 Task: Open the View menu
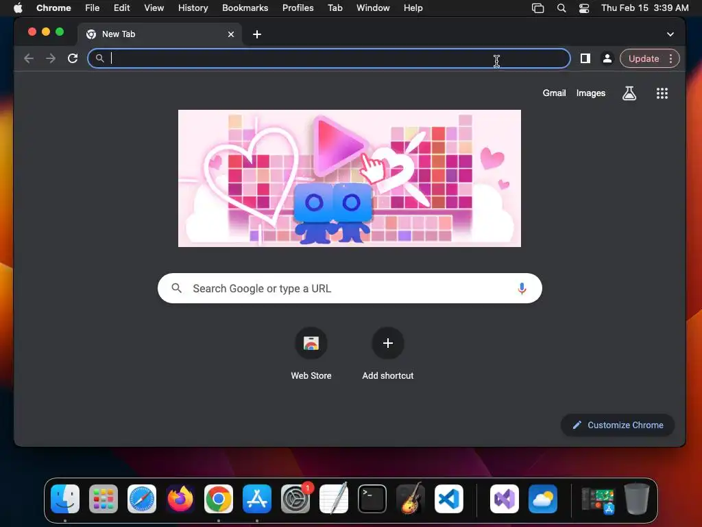[154, 8]
